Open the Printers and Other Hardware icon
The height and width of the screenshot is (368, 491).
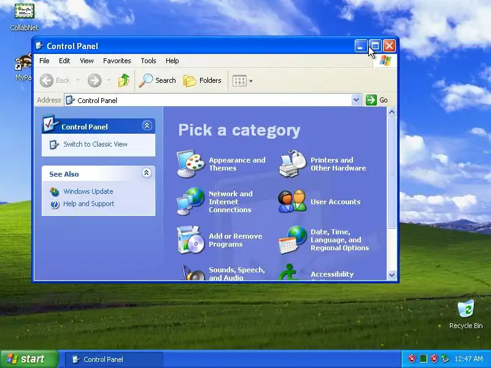coord(293,164)
